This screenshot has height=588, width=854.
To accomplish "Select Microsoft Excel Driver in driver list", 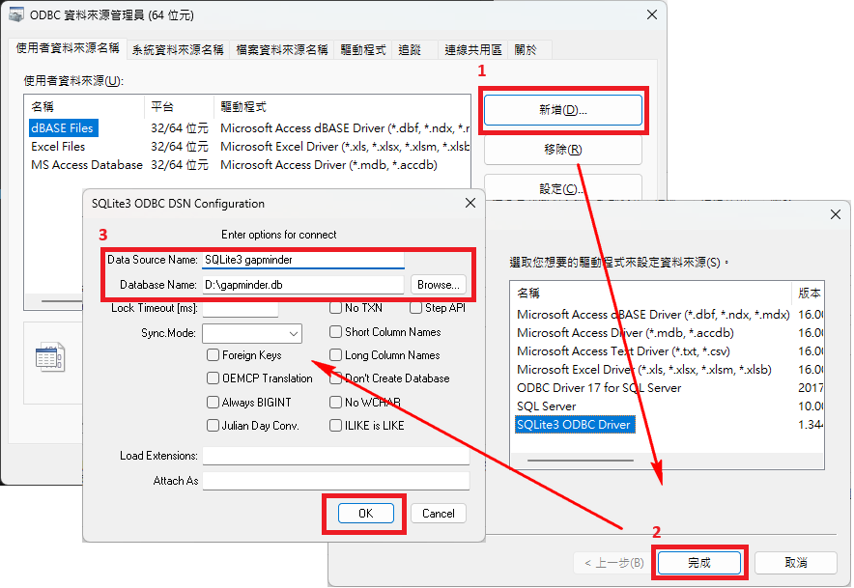I will 644,370.
